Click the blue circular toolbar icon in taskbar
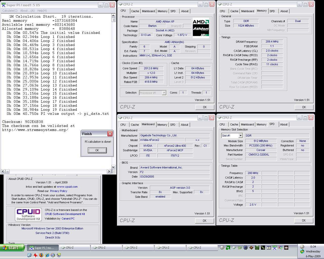The width and height of the screenshot is (324, 259). pyautogui.click(x=246, y=248)
